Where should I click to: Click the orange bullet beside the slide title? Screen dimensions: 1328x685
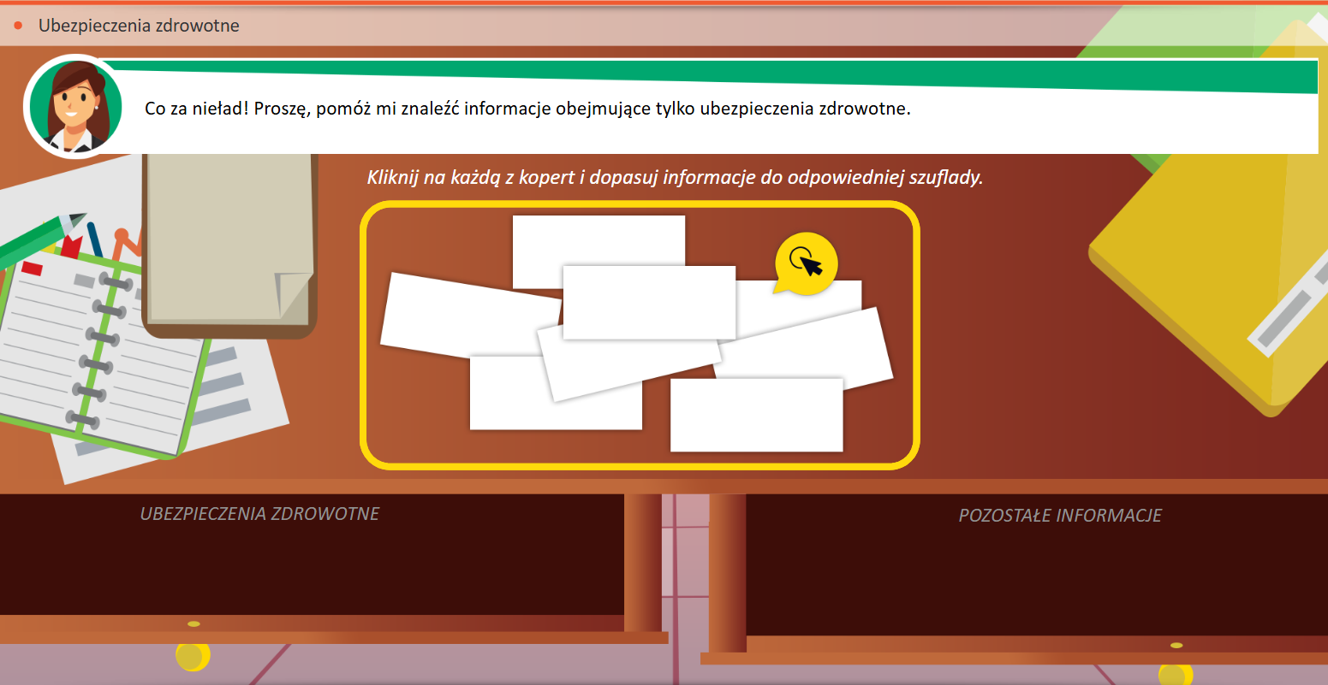pyautogui.click(x=18, y=26)
